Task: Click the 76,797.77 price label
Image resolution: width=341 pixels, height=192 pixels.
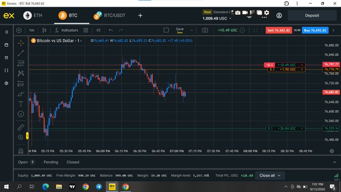Action: pos(331,64)
